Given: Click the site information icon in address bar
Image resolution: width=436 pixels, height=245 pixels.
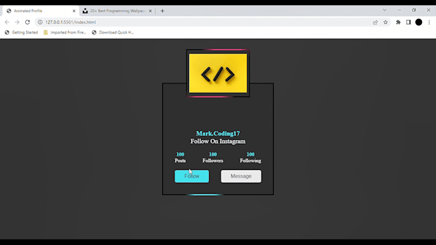Looking at the screenshot, I should click(x=40, y=22).
